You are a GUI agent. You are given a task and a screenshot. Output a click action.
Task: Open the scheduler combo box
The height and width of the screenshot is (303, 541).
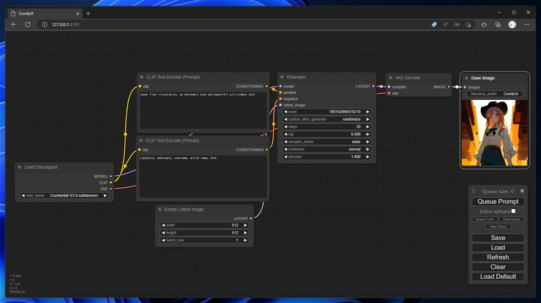point(326,149)
